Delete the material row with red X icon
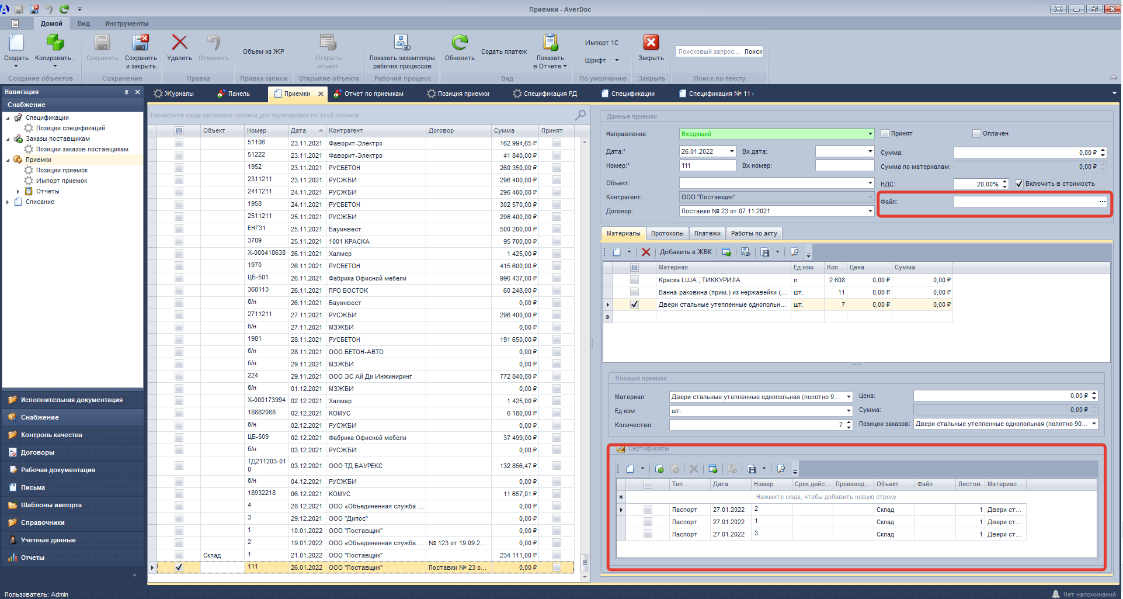The width and height of the screenshot is (1123, 599). point(646,252)
